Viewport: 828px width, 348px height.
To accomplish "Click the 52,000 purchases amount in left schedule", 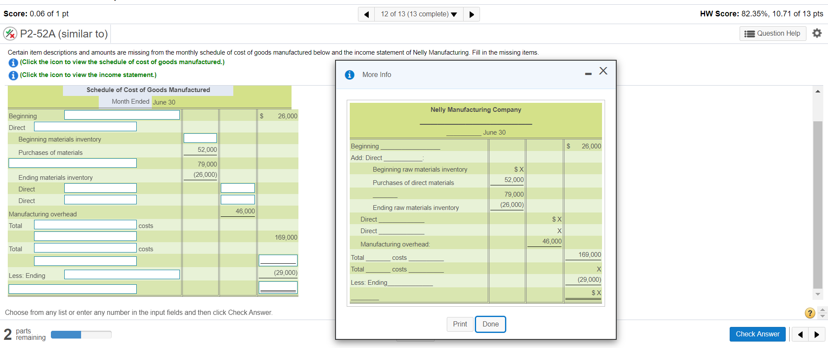I will point(207,150).
